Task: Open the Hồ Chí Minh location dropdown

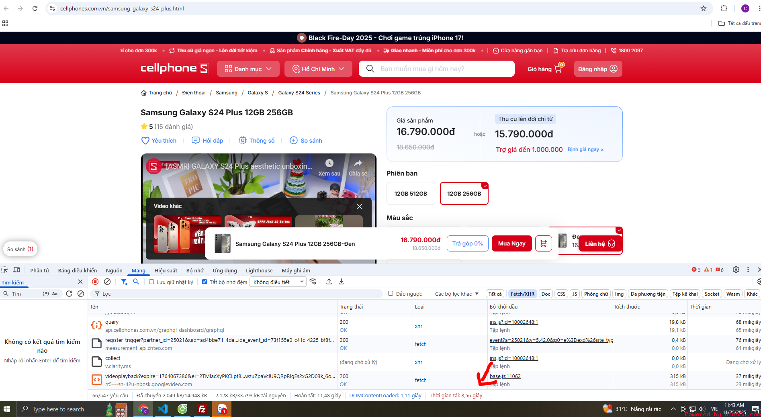Action: pyautogui.click(x=318, y=69)
